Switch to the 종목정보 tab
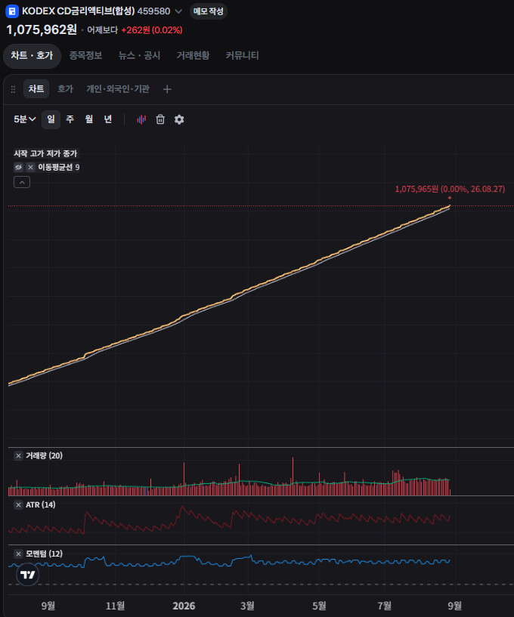The width and height of the screenshot is (514, 617). pos(86,56)
